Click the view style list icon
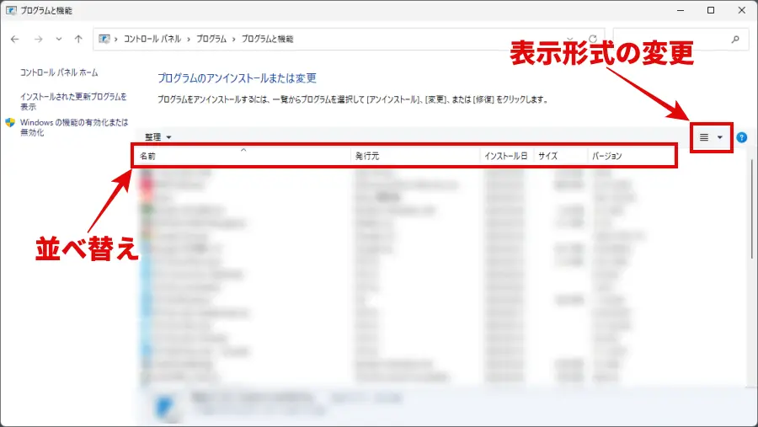This screenshot has height=427, width=758. pyautogui.click(x=704, y=137)
